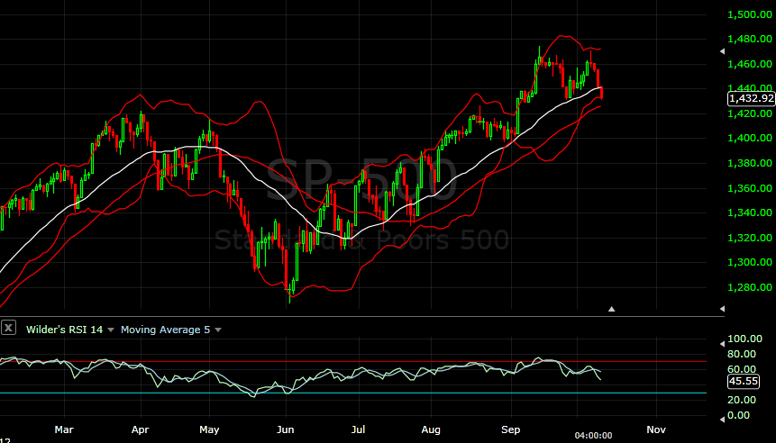776x443 pixels.
Task: Click the Jun month label
Action: tap(286, 429)
